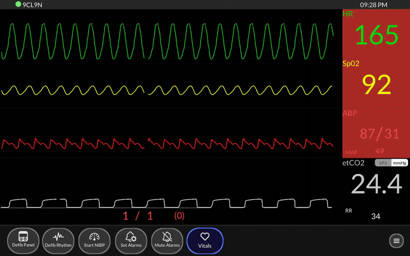Click the HR label
Viewport: 410px width, 256px height.
coord(348,14)
